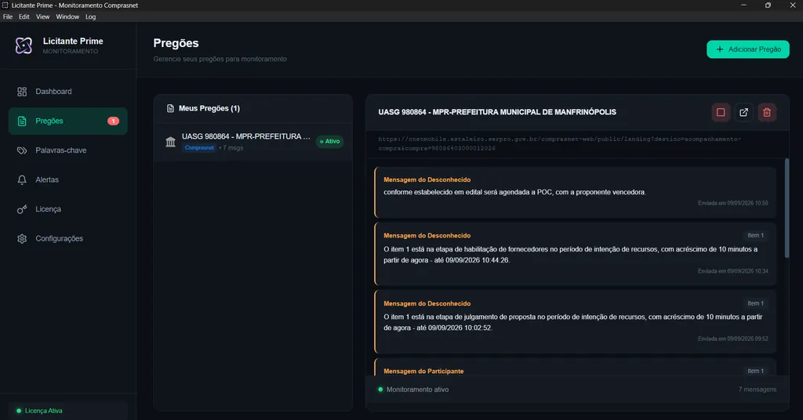Click the bank building icon of UASG 980864

170,142
